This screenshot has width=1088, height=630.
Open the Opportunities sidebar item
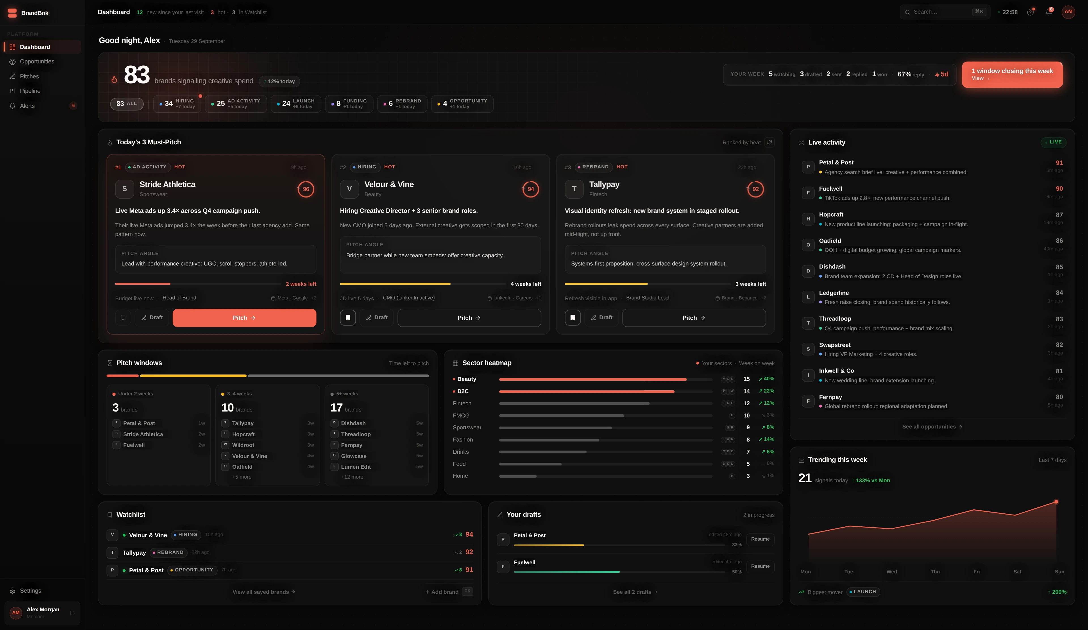[42, 62]
